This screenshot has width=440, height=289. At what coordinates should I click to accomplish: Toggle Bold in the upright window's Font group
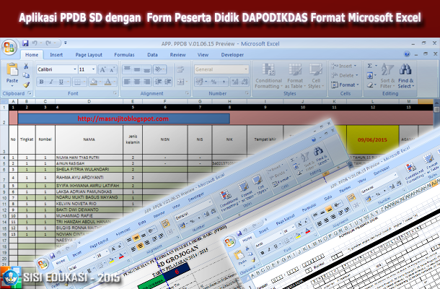42,82
